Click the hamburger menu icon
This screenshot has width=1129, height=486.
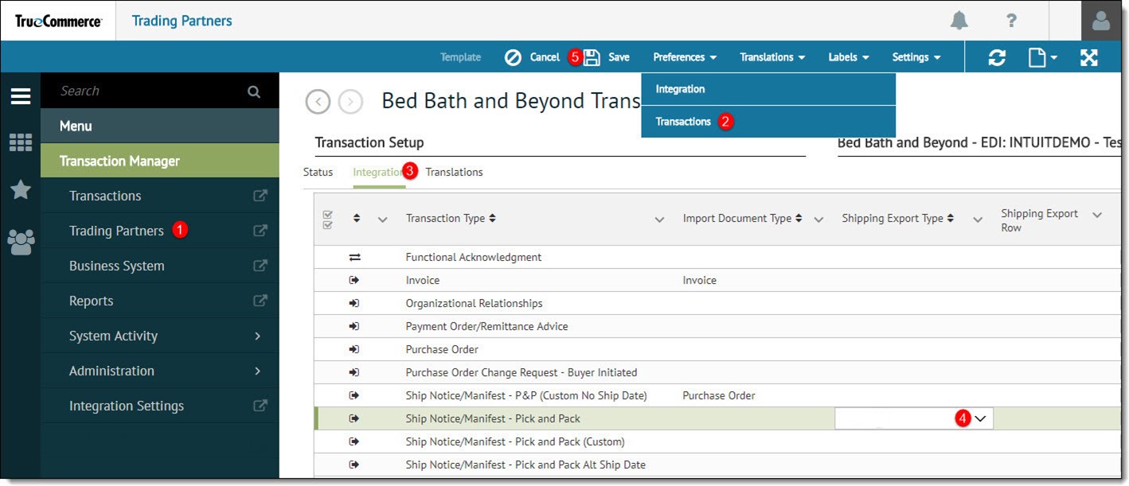21,96
